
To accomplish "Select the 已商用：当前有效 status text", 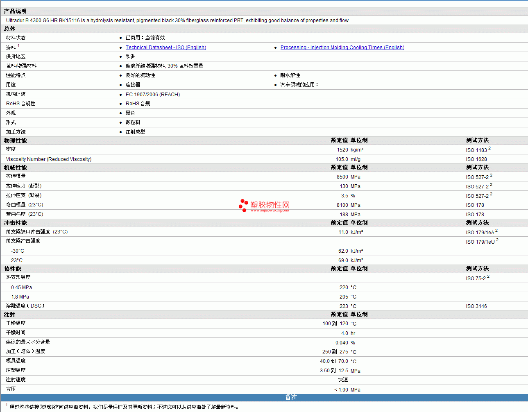I will click(x=145, y=38).
